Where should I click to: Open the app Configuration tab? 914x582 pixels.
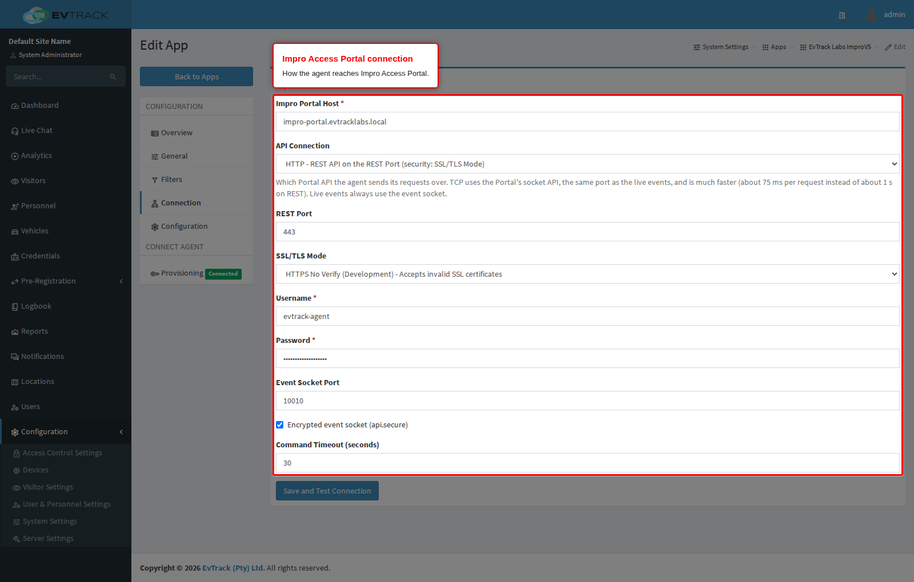click(197, 227)
